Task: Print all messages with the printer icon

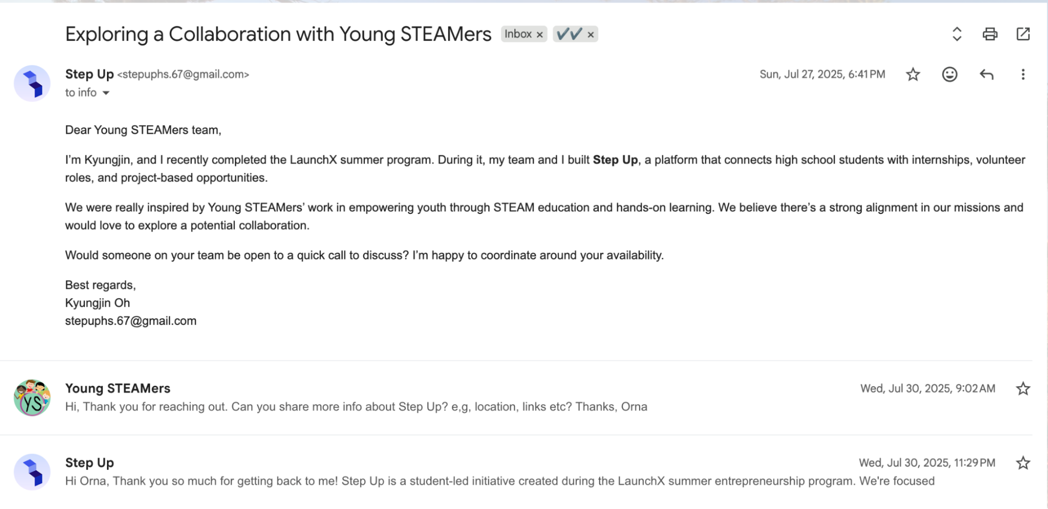Action: point(990,34)
